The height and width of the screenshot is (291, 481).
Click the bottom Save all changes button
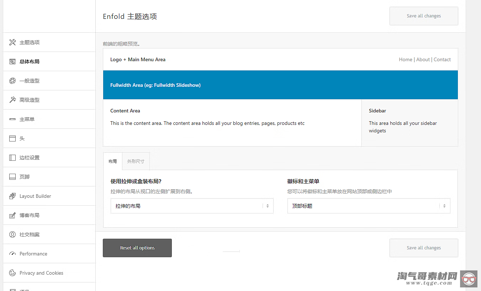click(424, 248)
